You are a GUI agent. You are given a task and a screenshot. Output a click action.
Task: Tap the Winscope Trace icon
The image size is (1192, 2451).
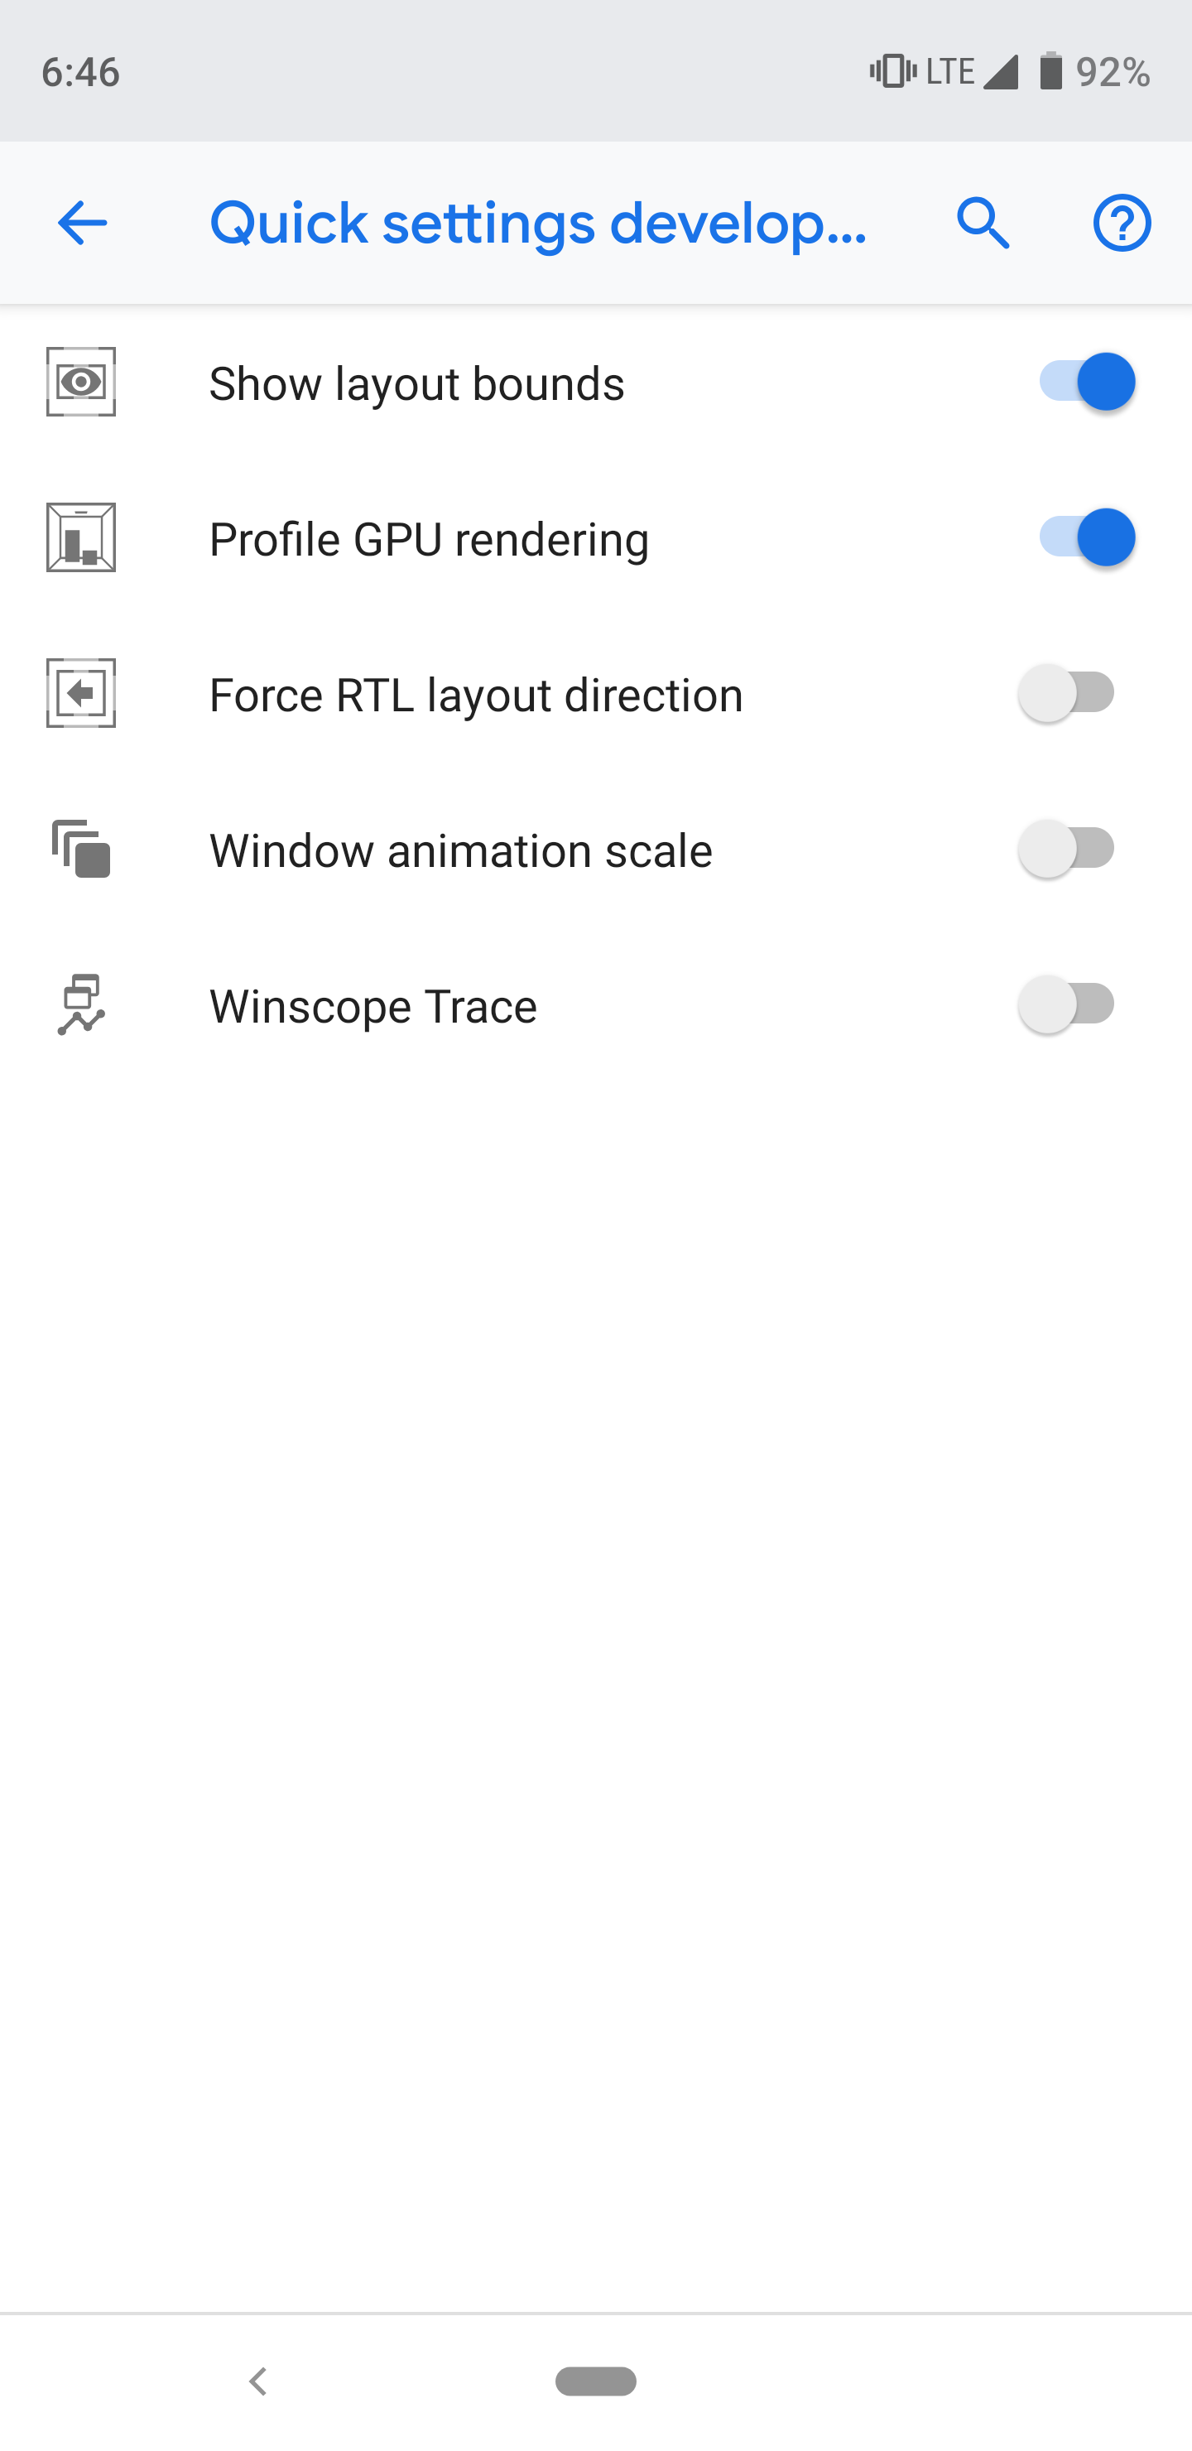pyautogui.click(x=81, y=1004)
